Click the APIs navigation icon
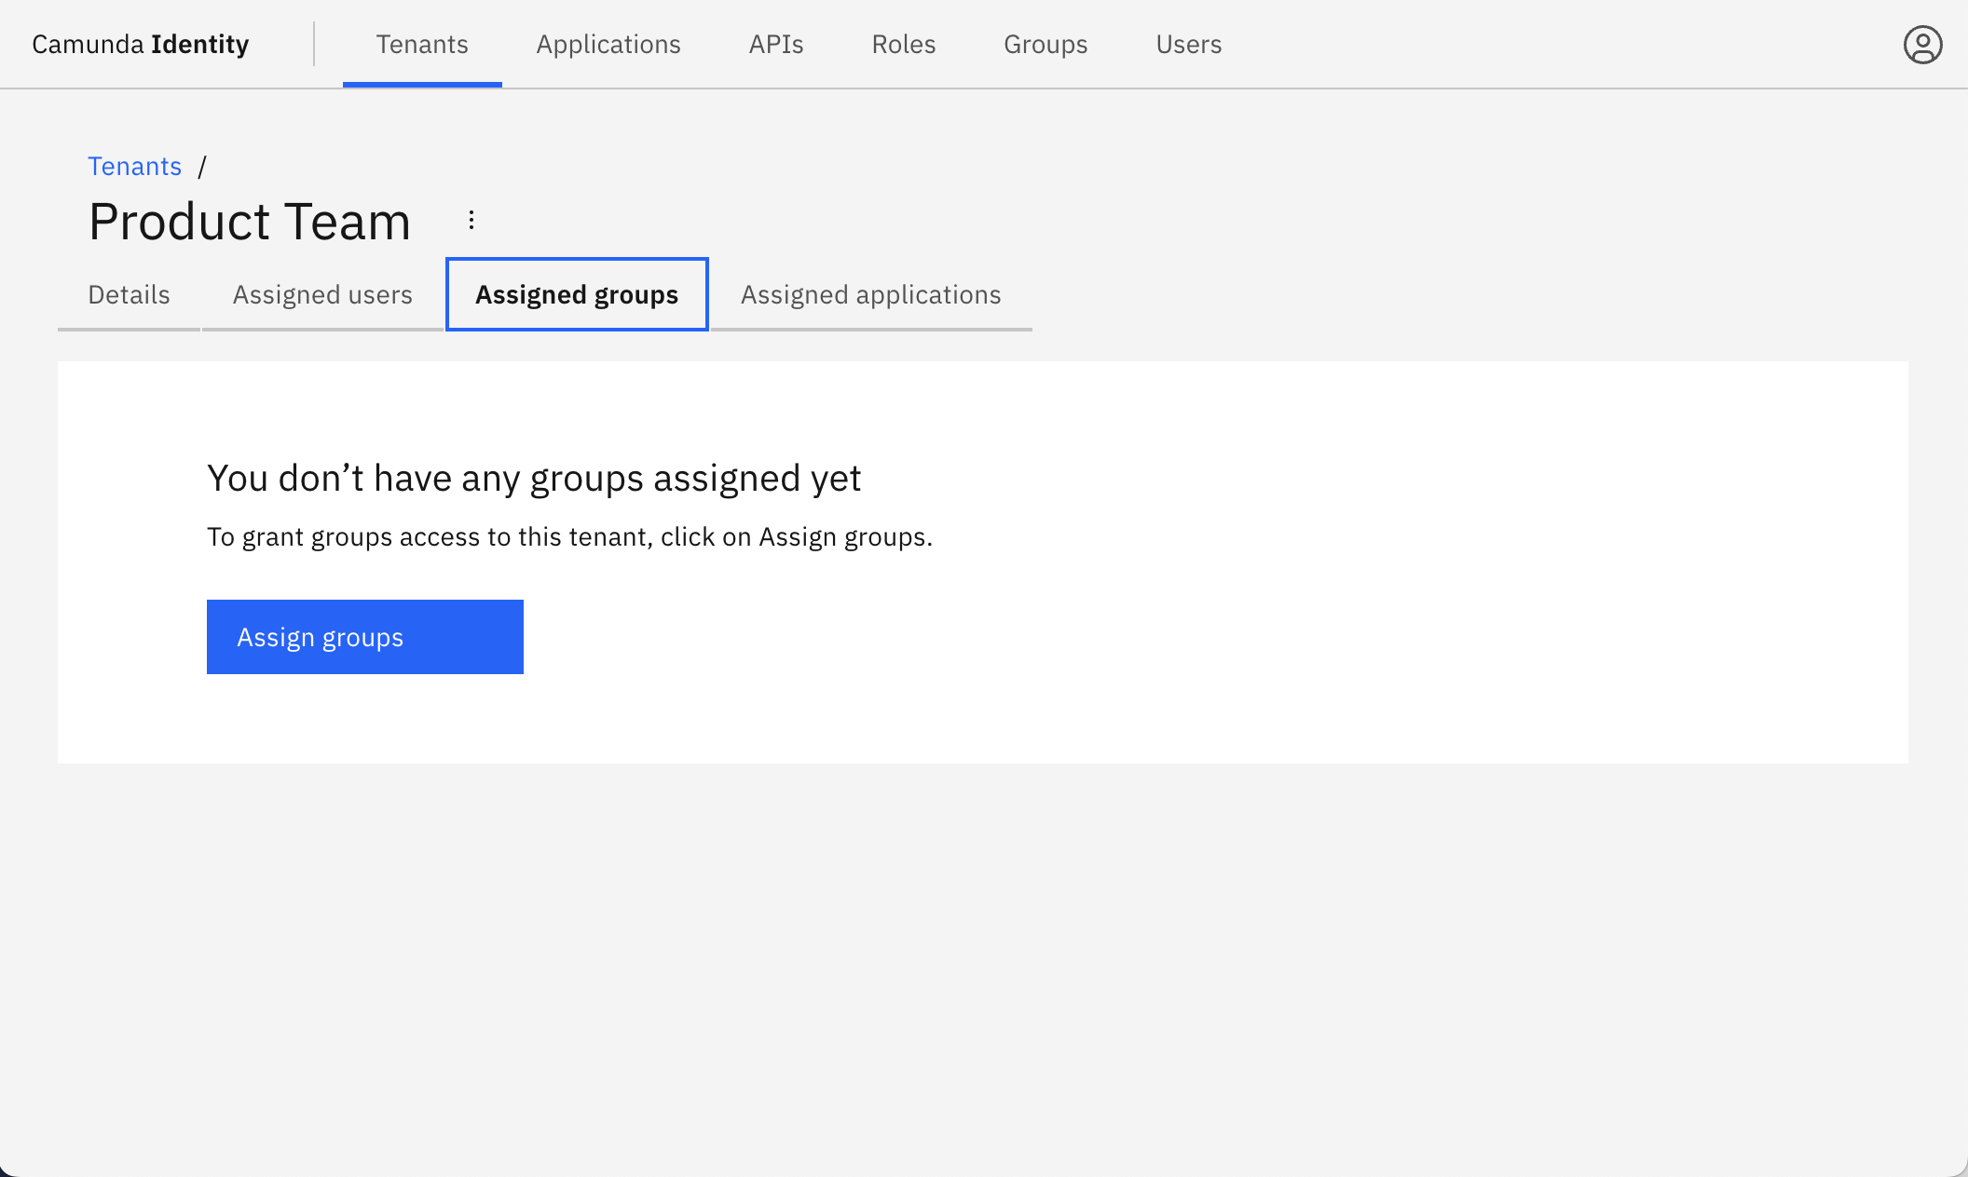 [x=775, y=44]
